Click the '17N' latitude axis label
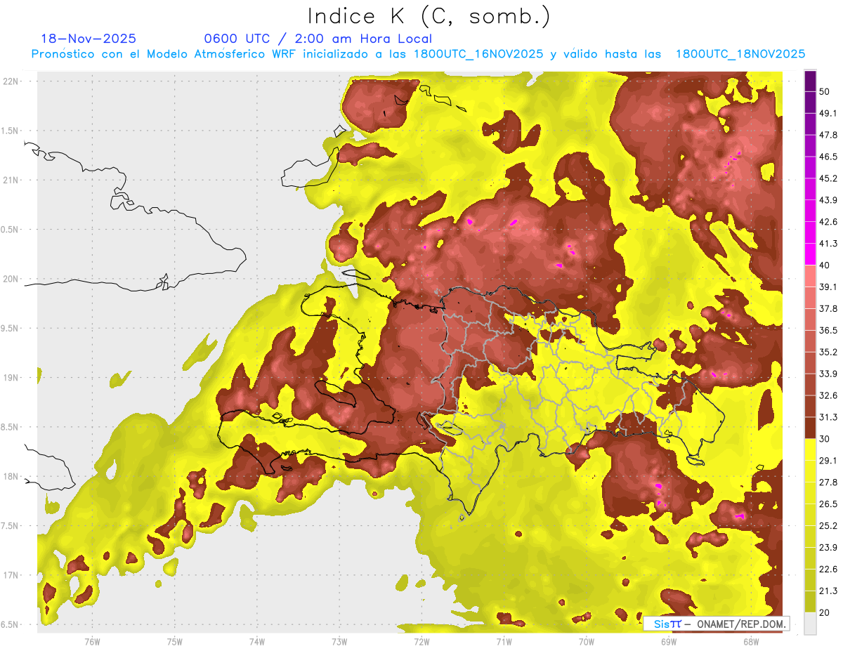 pos(11,575)
